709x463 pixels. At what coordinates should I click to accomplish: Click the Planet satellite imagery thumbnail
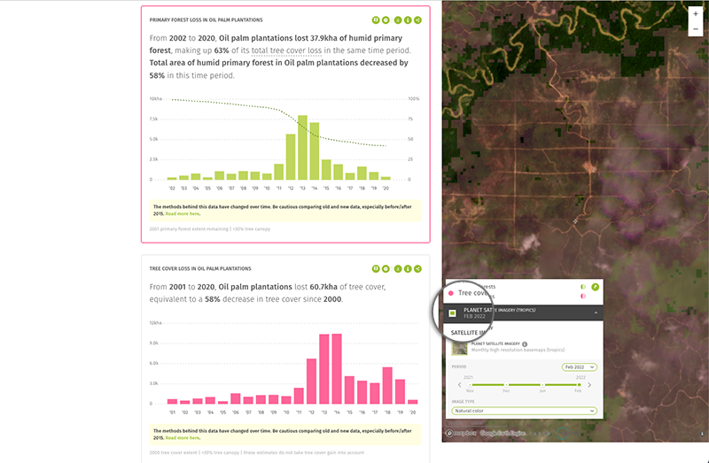(460, 347)
